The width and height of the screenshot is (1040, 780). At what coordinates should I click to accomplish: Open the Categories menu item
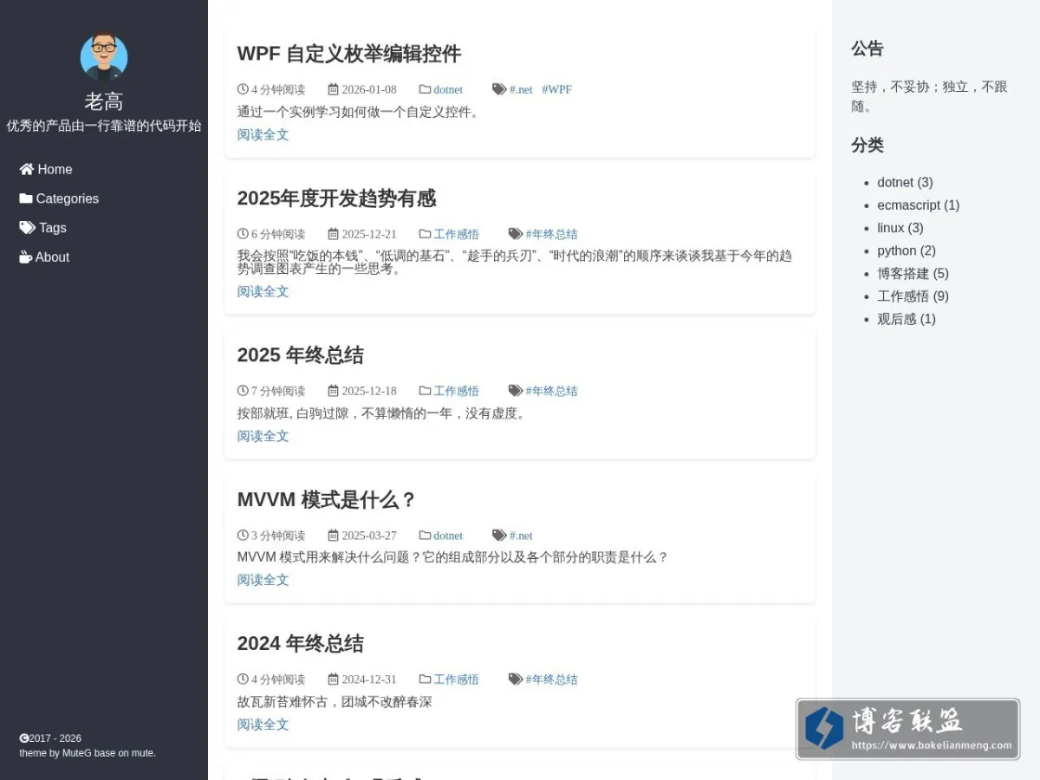[x=59, y=198]
